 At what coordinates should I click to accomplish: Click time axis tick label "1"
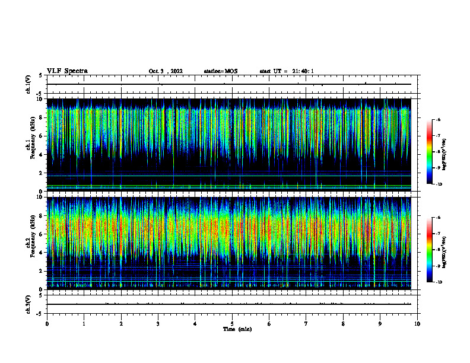84,324
